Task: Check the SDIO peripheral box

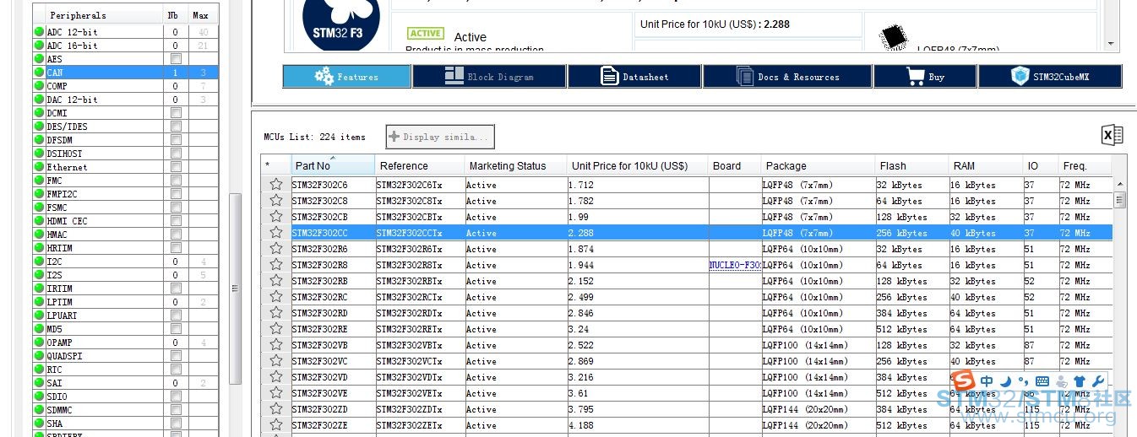Action: 176,397
